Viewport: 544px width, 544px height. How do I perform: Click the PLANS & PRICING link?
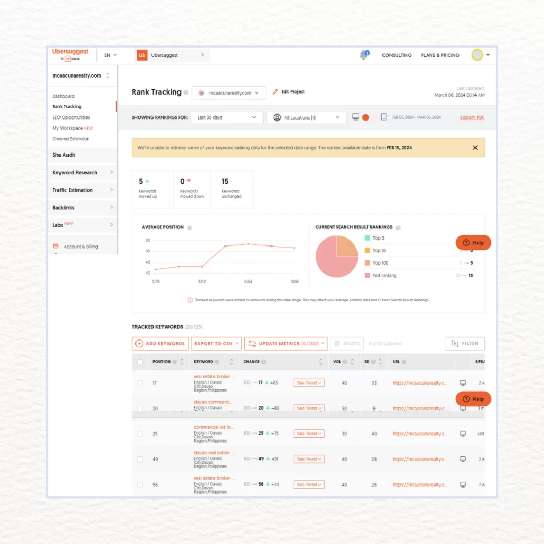tap(440, 55)
